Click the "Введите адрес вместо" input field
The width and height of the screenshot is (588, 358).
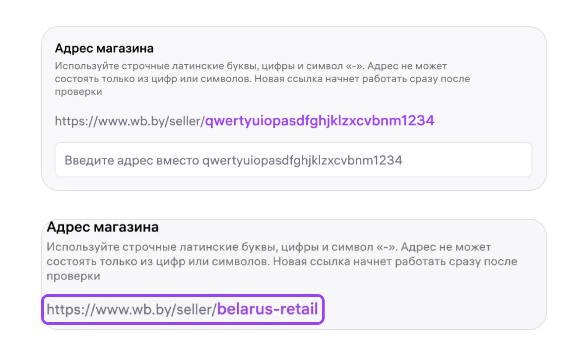pos(293,160)
